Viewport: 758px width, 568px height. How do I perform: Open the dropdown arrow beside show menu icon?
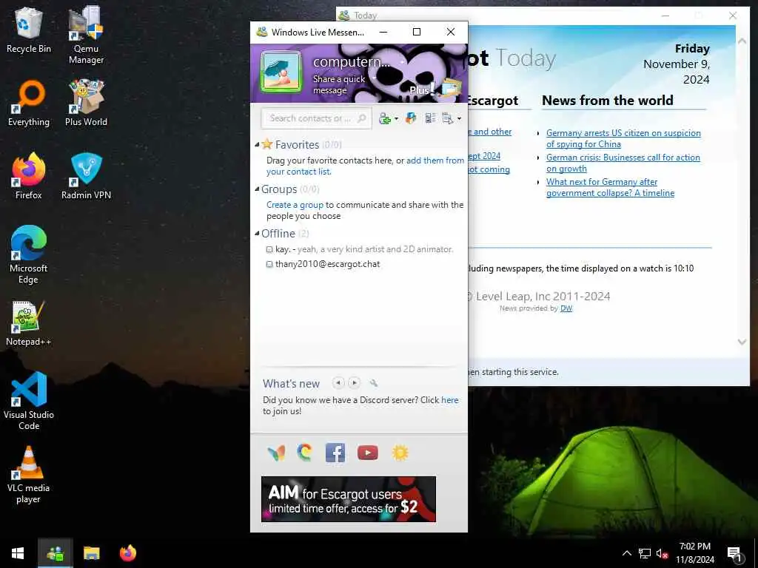tap(459, 119)
